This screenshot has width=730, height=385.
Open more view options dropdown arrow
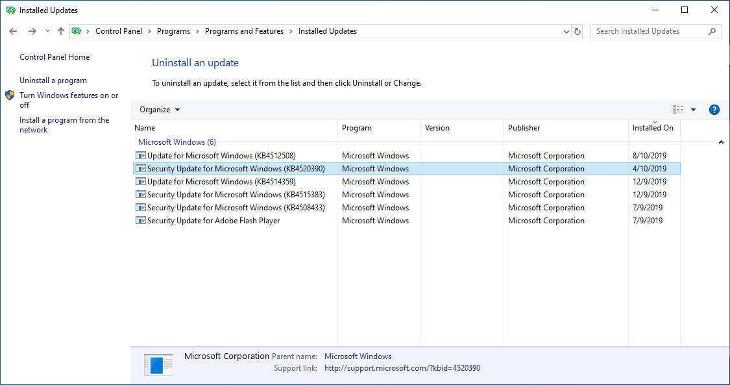pyautogui.click(x=693, y=110)
